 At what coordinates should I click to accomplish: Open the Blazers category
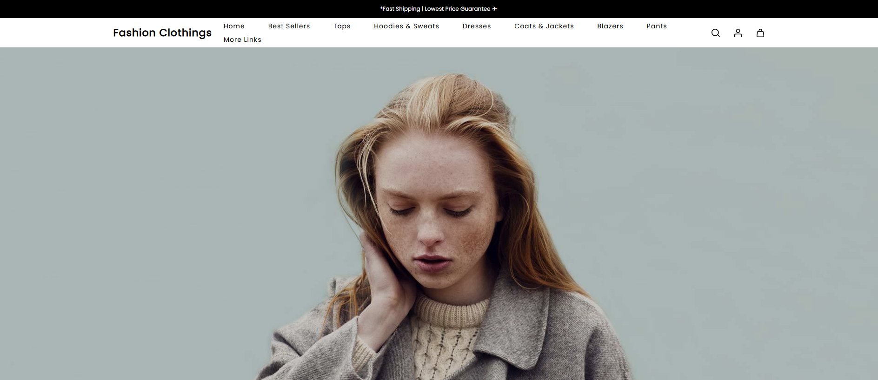[x=610, y=26]
